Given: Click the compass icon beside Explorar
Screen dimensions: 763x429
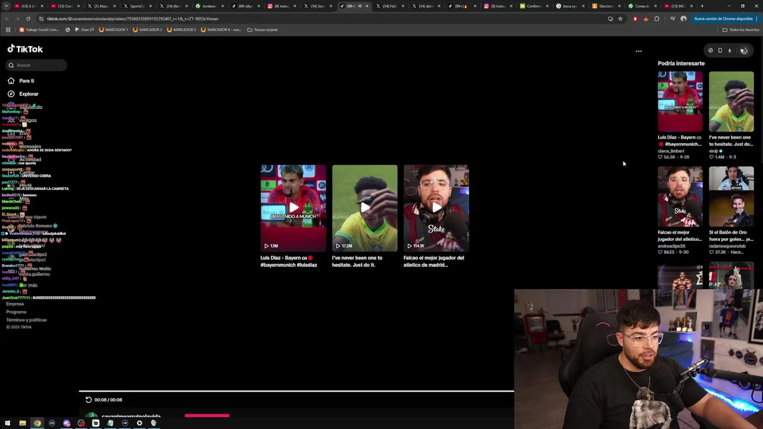Looking at the screenshot, I should [11, 94].
